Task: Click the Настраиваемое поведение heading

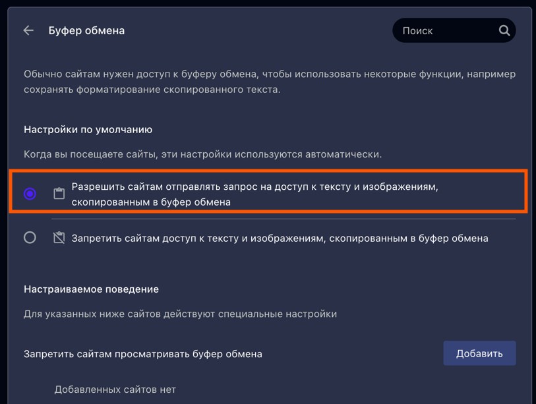Action: tap(91, 289)
